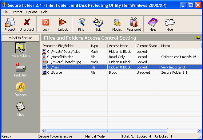Click the Edit notepad icon
The height and width of the screenshot is (140, 203).
(x=98, y=22)
